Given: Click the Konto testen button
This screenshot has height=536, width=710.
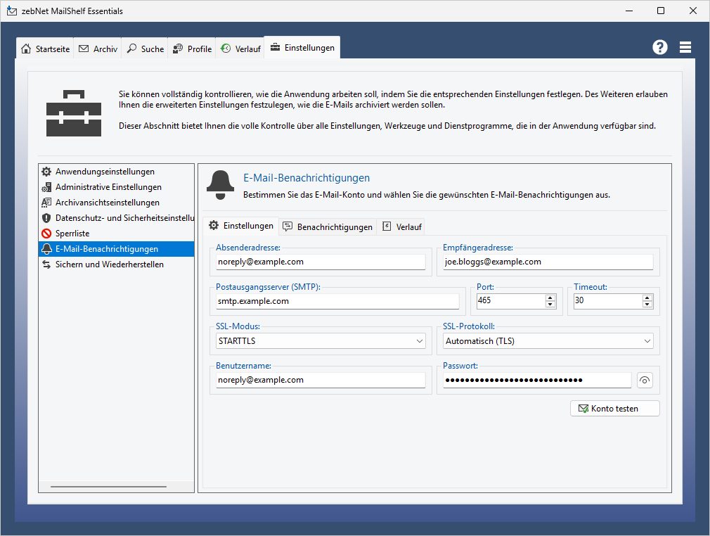Looking at the screenshot, I should pyautogui.click(x=614, y=409).
